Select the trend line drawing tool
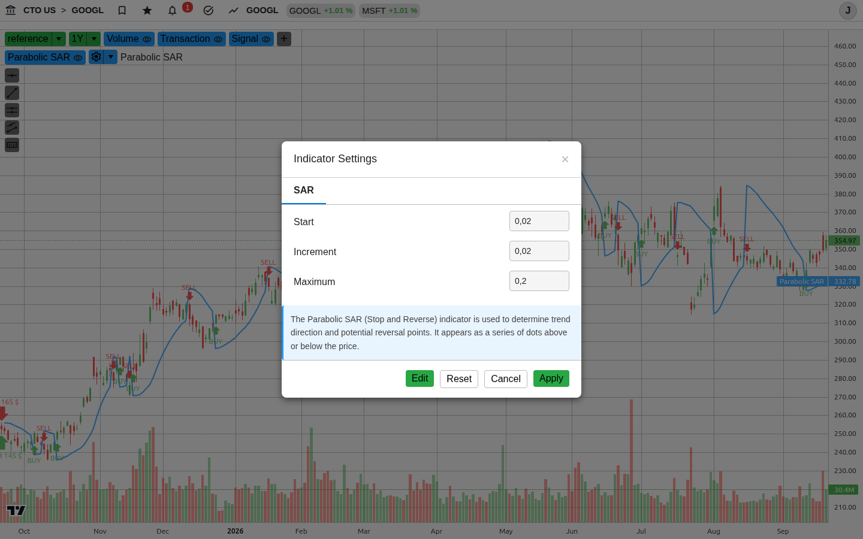The width and height of the screenshot is (863, 539). click(12, 93)
